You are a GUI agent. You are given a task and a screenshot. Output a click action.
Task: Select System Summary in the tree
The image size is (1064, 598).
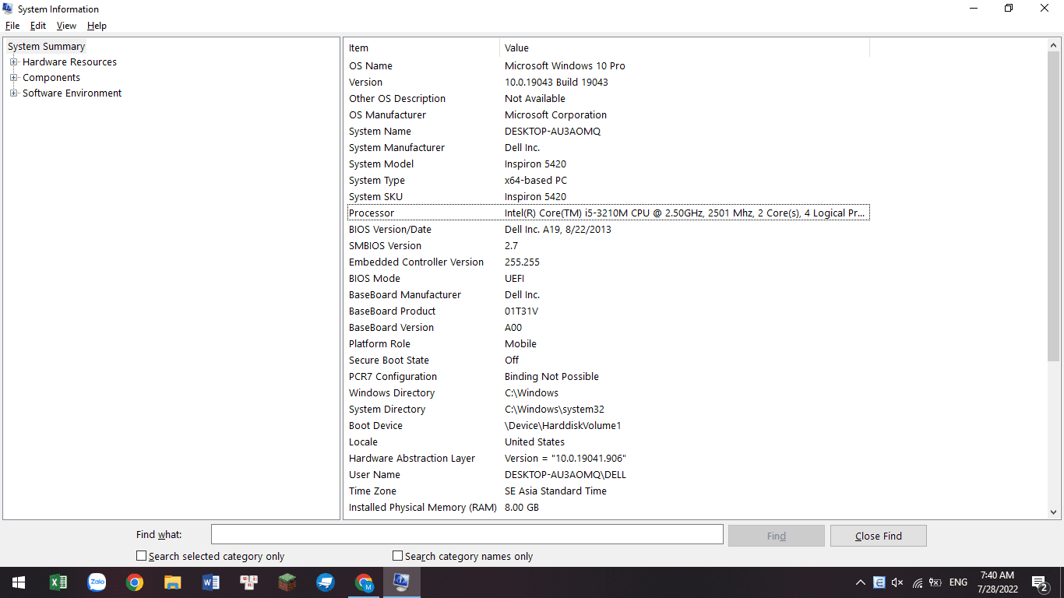click(46, 47)
